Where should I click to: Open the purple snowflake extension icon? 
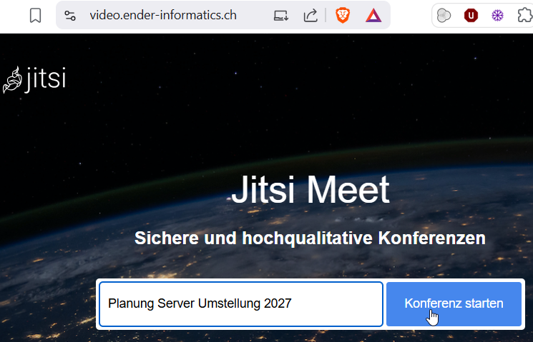pos(498,16)
